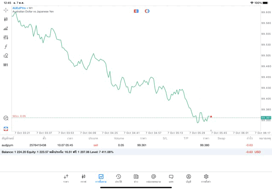Image resolution: width=272 pixels, height=190 pixels.
Task: Open the function indicator icon
Action: click(6, 47)
